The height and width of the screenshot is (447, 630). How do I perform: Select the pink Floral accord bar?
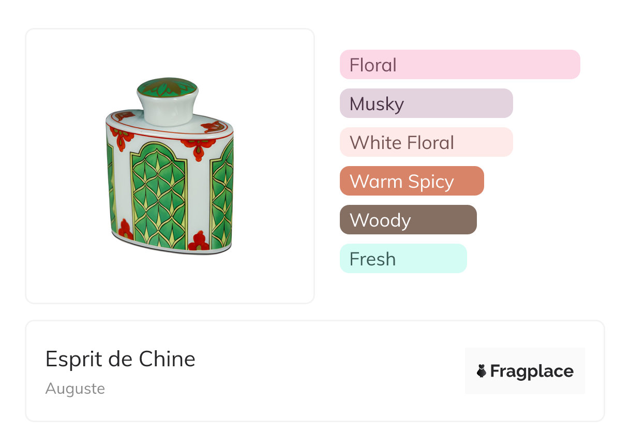(460, 65)
